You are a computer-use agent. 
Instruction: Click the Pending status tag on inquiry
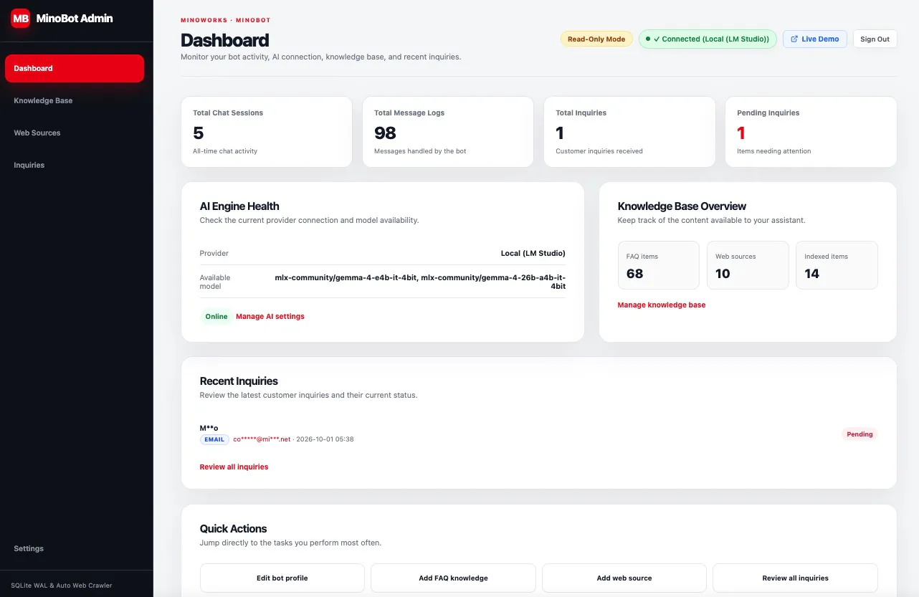[x=860, y=434]
